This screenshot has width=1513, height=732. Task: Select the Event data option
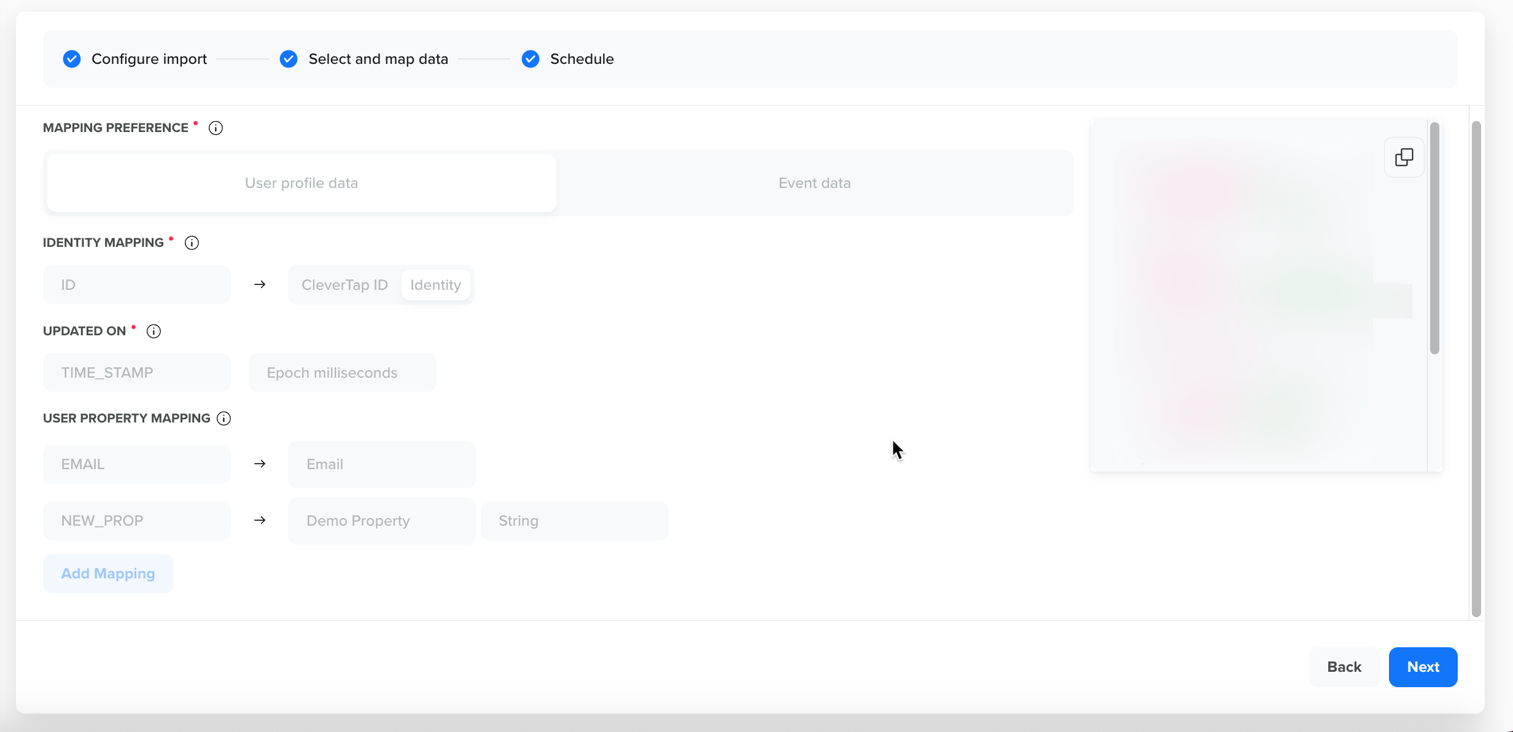[814, 182]
